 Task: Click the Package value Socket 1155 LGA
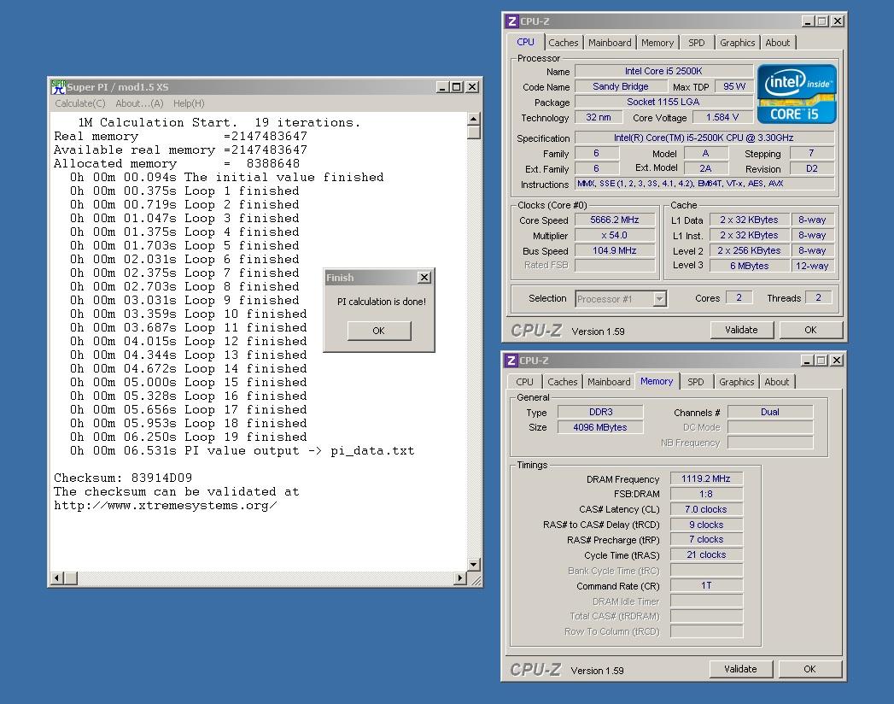(x=663, y=102)
